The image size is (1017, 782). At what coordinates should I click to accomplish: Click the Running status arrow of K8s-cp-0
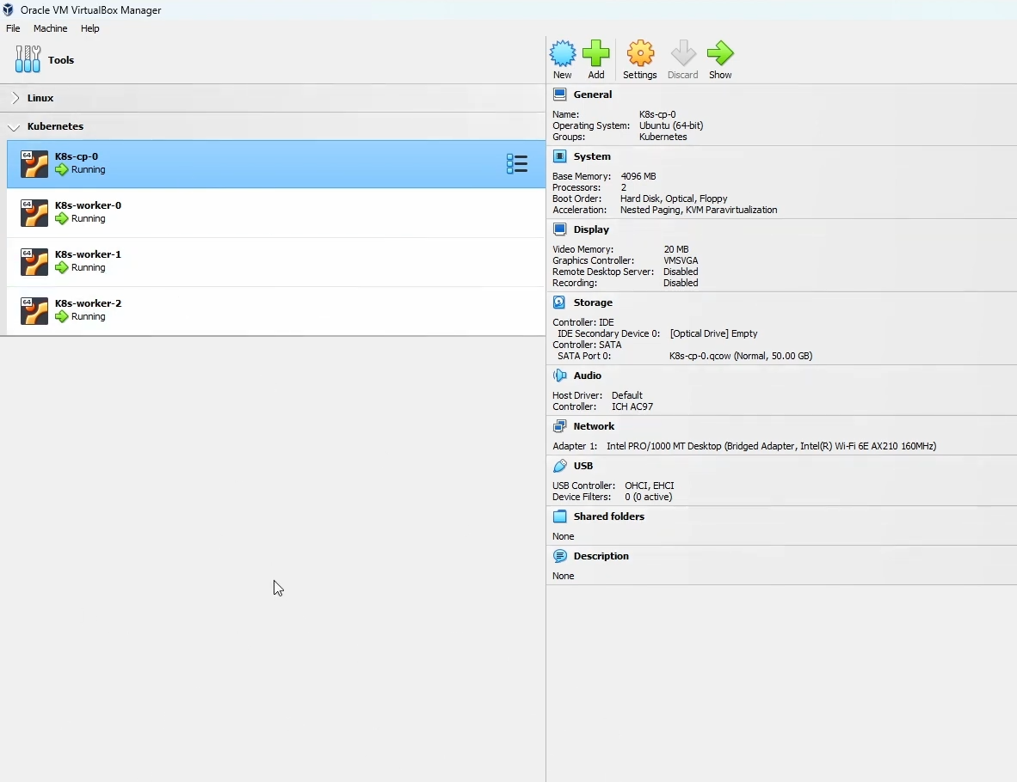coord(62,170)
